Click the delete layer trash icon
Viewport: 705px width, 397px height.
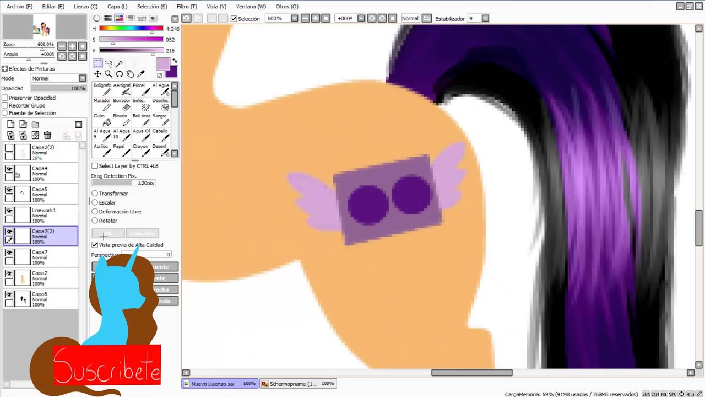(x=47, y=135)
